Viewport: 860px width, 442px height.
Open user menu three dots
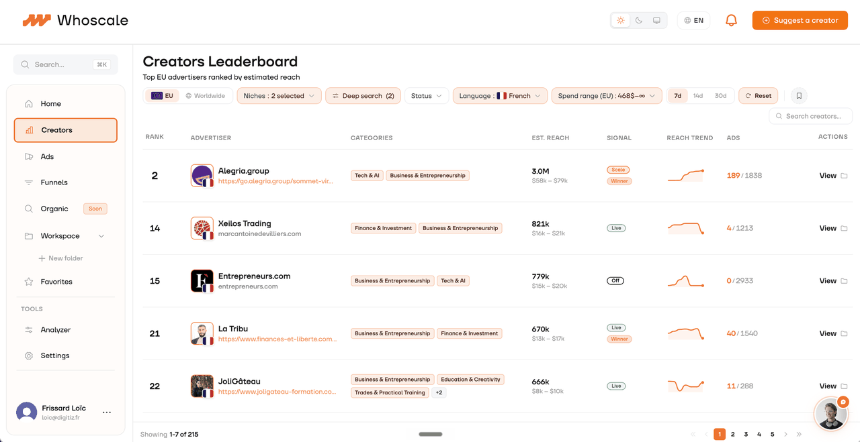click(107, 412)
